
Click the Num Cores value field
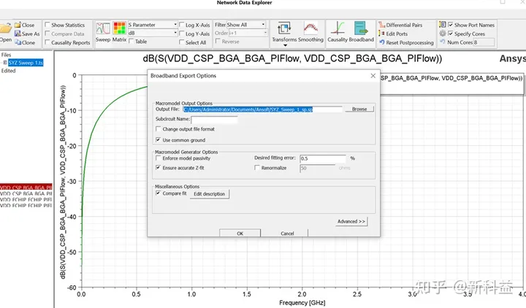484,42
